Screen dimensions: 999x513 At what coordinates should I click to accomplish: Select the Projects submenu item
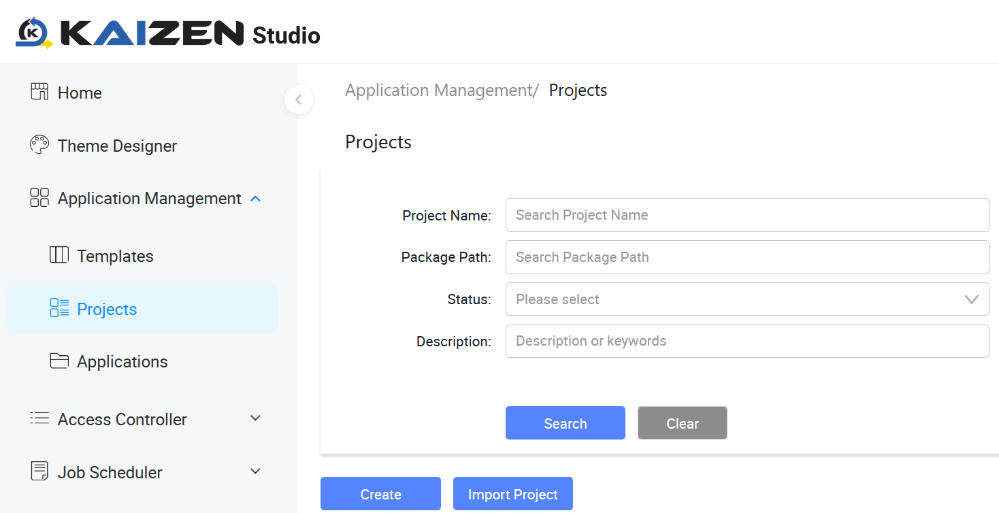click(x=142, y=309)
